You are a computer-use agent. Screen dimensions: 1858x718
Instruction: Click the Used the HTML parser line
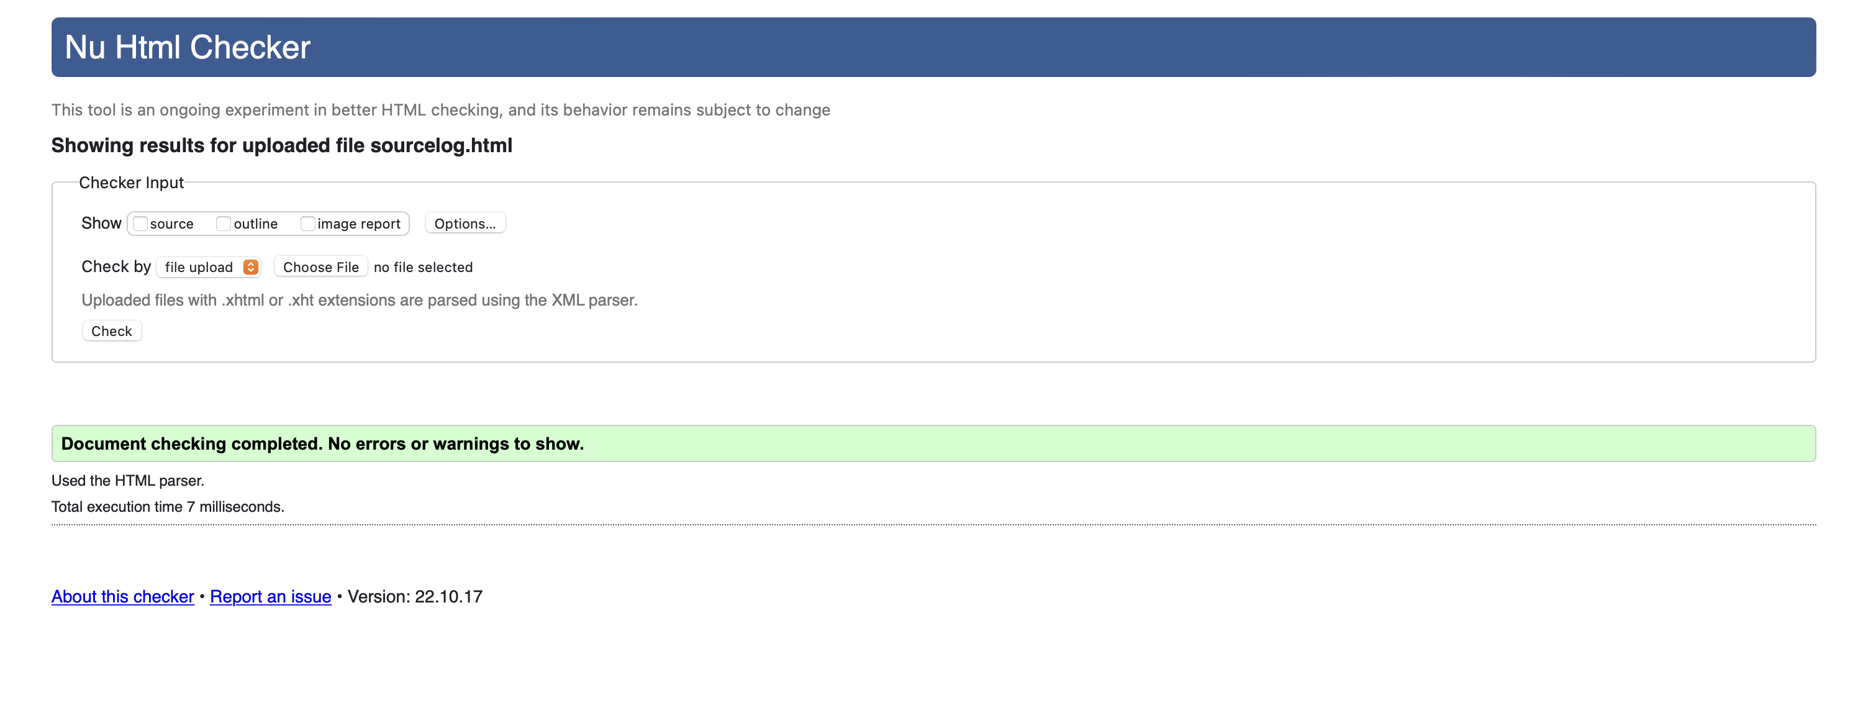coord(128,481)
